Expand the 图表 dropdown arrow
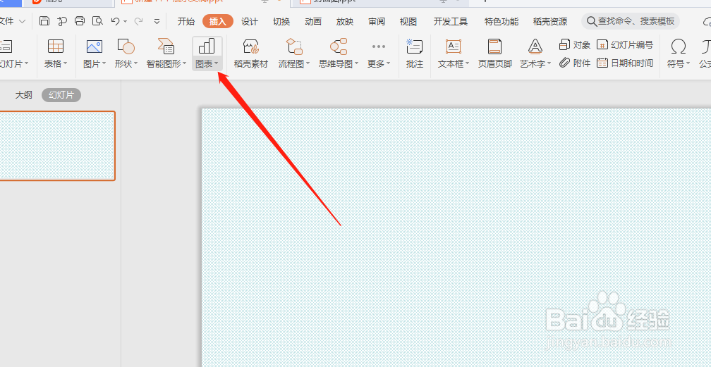This screenshot has height=367, width=711. point(217,64)
